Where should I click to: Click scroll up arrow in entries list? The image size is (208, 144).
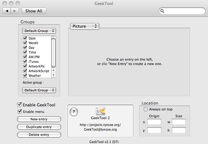53,70
